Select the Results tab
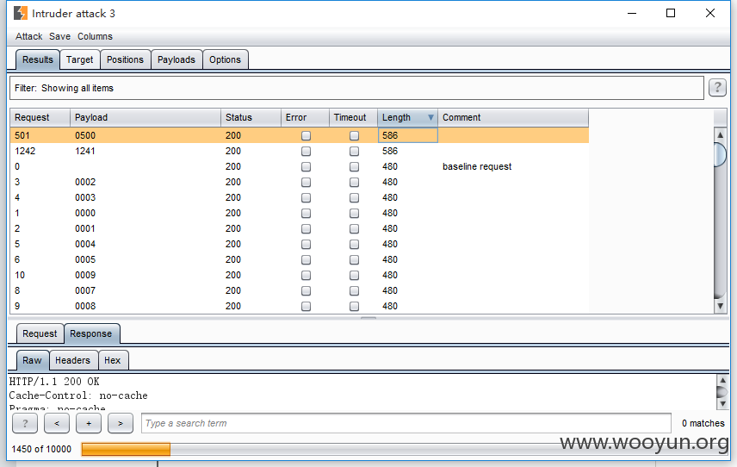Screen dimensions: 737x467 38,59
